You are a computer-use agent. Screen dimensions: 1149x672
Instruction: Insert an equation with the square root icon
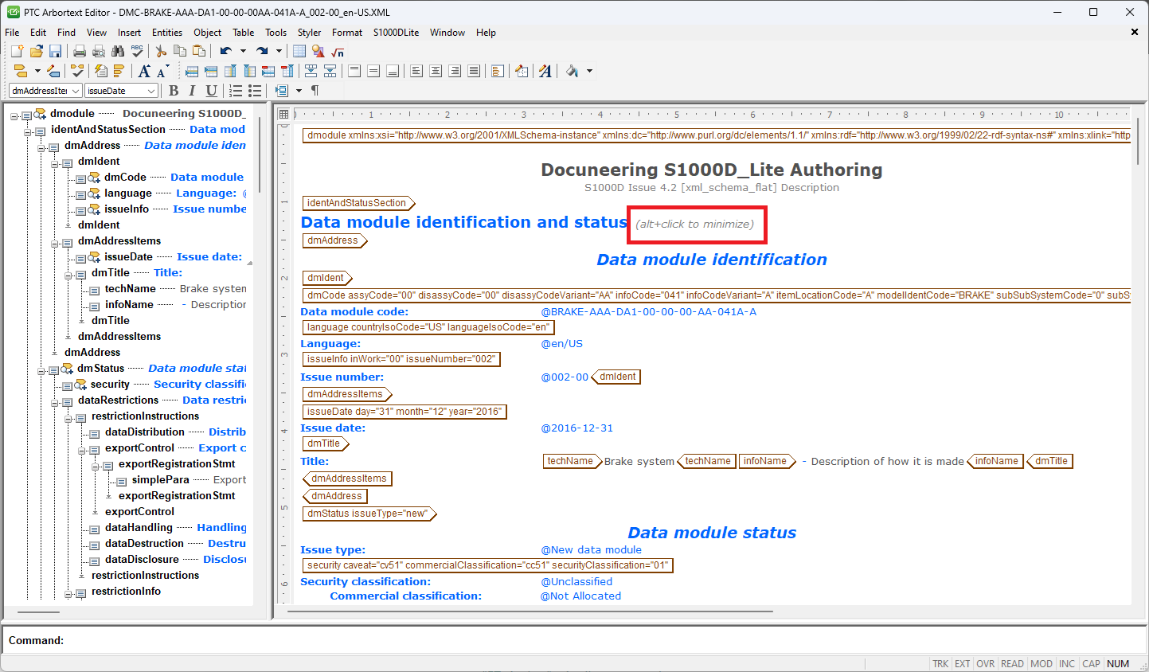(338, 51)
